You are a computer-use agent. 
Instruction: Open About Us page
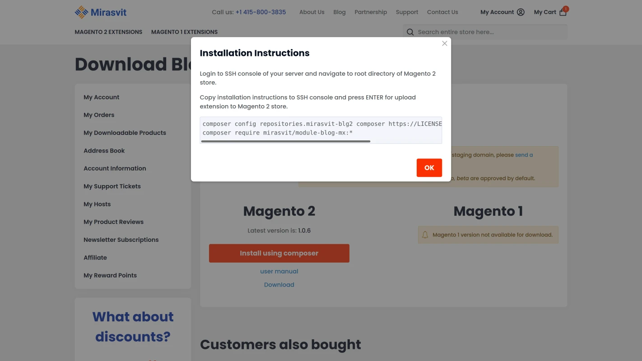312,12
